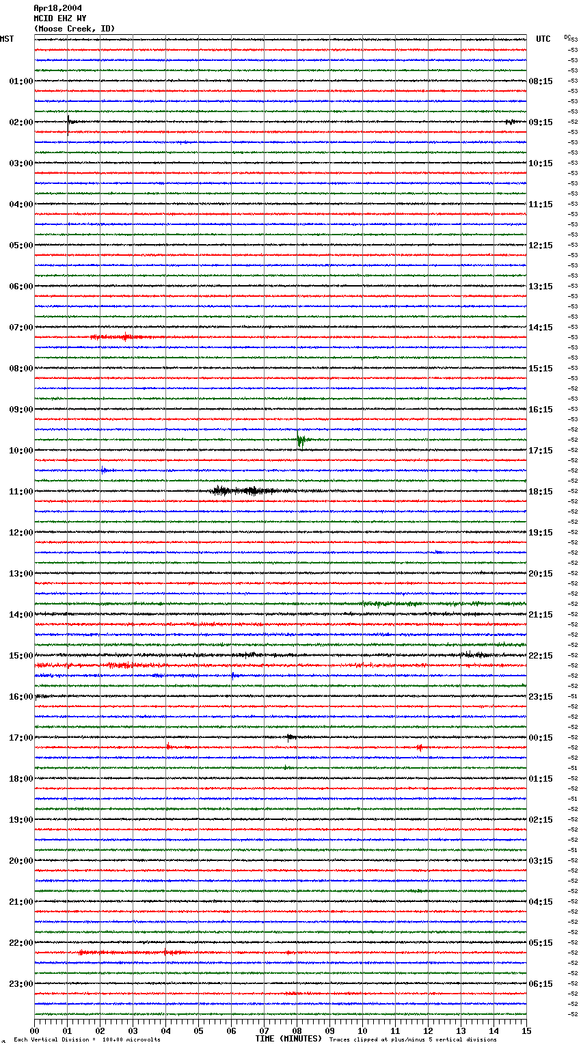
Task: Click minute 10 on the time axis
Action: [x=362, y=1030]
